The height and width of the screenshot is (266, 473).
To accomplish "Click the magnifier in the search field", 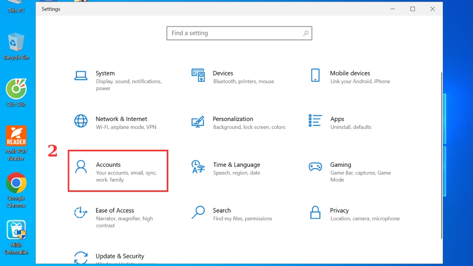I will tap(306, 33).
